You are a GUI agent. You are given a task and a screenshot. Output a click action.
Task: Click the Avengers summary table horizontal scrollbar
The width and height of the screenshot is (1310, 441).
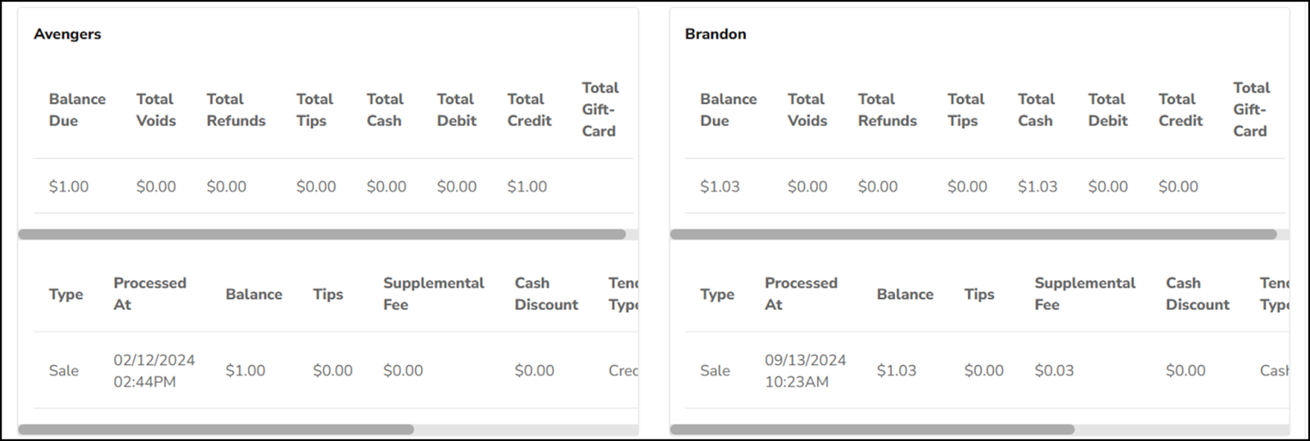[322, 235]
